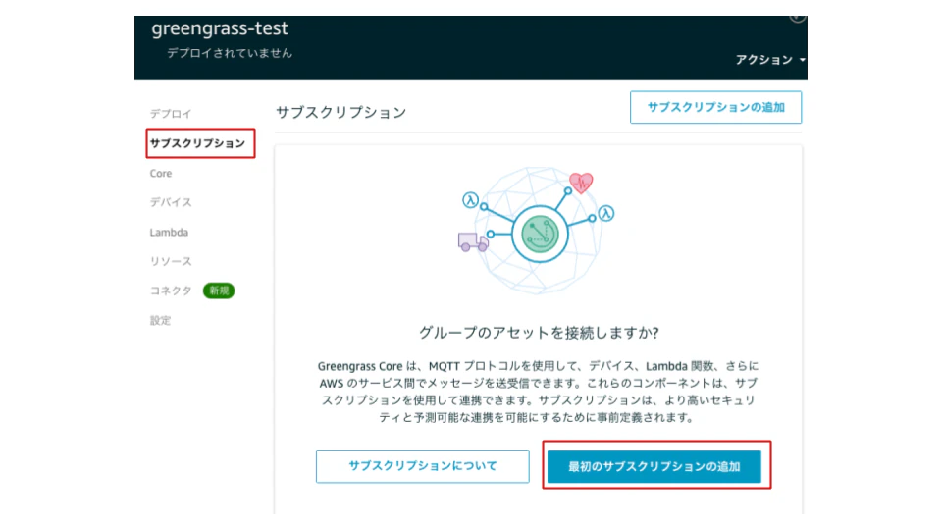Image resolution: width=942 pixels, height=530 pixels.
Task: Click the truck icon in illustration
Action: pyautogui.click(x=473, y=241)
